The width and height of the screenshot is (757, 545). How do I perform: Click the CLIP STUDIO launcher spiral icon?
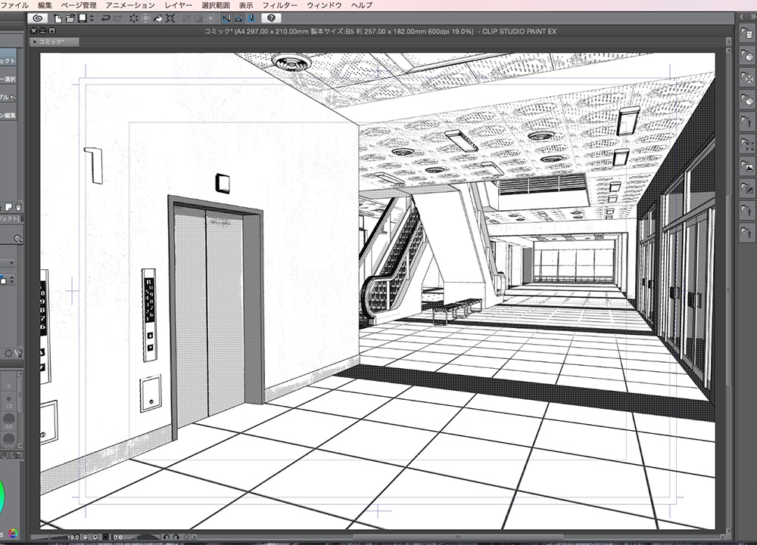pos(38,18)
